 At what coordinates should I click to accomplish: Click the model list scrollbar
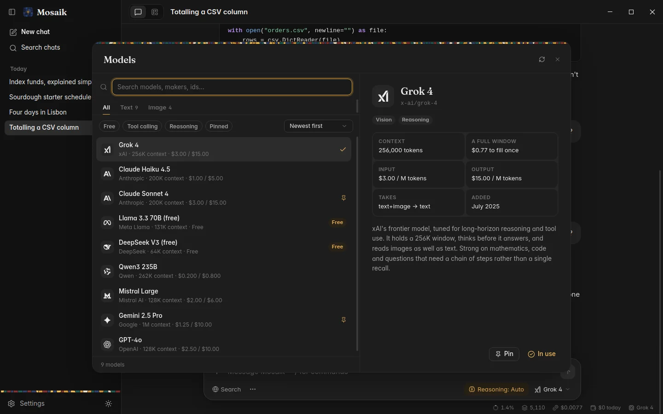point(357,244)
